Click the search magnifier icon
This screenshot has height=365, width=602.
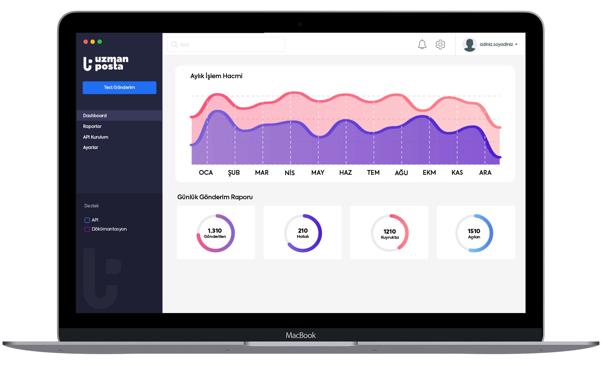175,45
